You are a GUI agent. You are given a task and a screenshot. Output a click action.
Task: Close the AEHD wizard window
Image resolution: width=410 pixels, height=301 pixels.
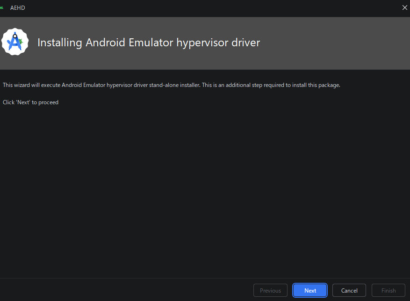404,7
